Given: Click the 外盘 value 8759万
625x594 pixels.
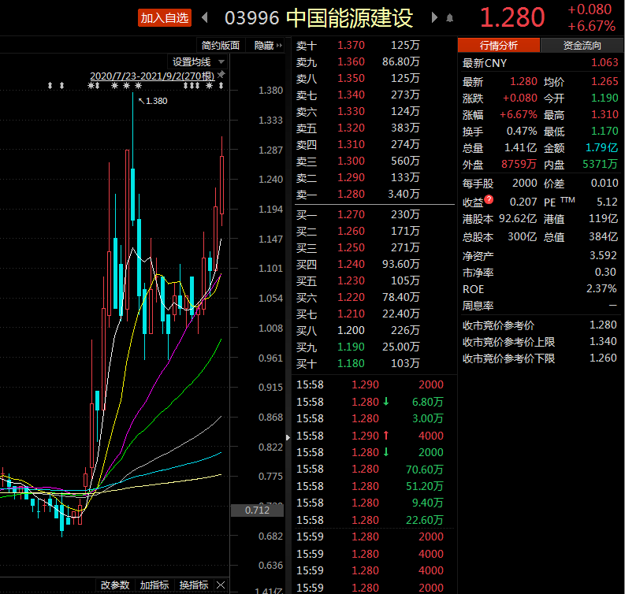Looking at the screenshot, I should pos(519,164).
